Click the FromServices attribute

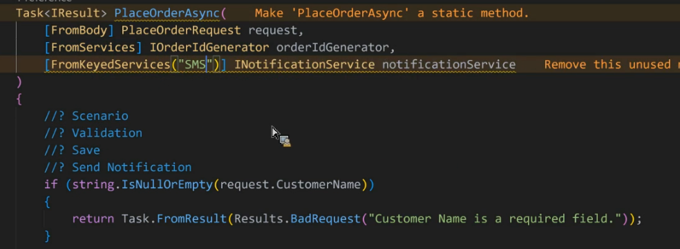point(93,47)
